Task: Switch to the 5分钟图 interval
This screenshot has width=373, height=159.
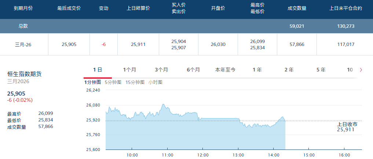Action: tap(113, 82)
